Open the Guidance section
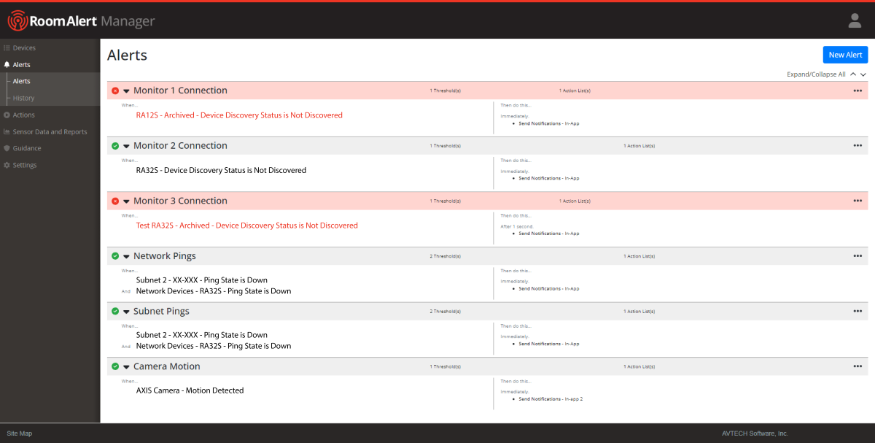The height and width of the screenshot is (443, 875). click(26, 148)
